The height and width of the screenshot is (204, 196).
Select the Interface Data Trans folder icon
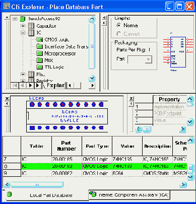point(39,46)
